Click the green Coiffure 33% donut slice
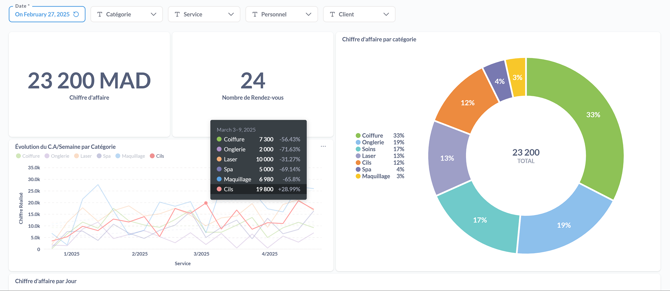This screenshot has height=291, width=670. click(593, 115)
